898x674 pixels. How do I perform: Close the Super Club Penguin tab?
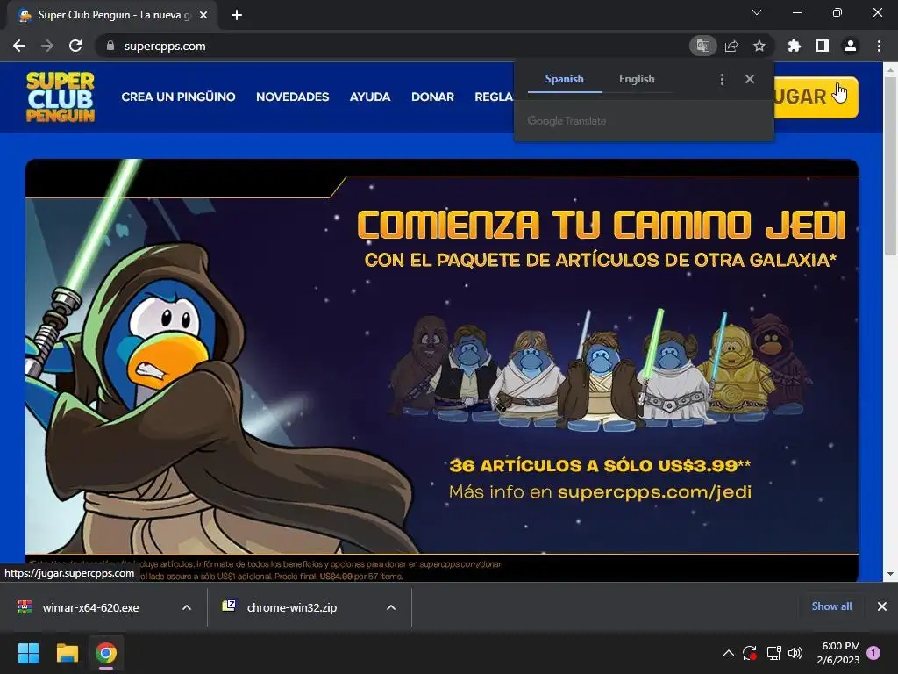(x=203, y=15)
